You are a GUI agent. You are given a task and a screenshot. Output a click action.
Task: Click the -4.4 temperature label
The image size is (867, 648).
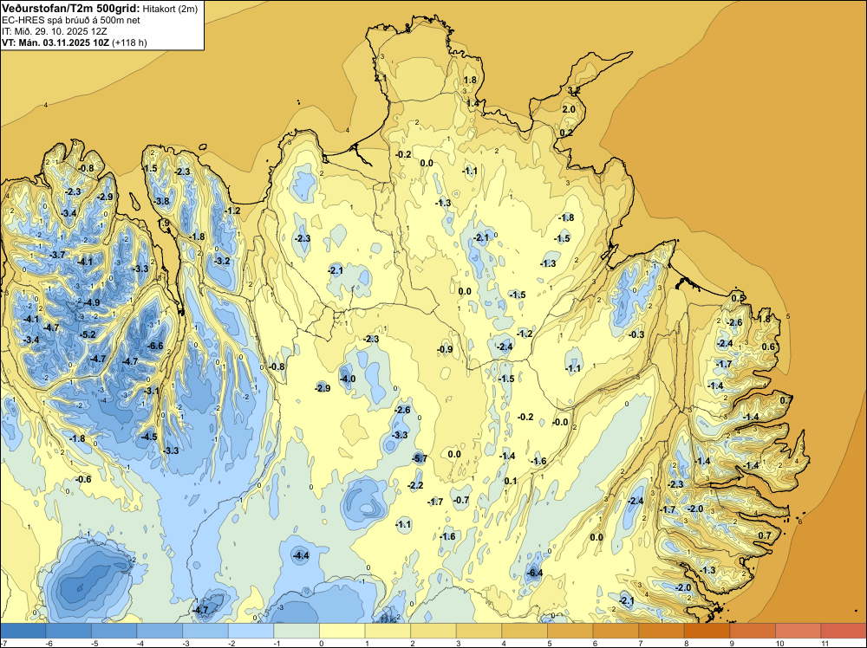tap(302, 555)
